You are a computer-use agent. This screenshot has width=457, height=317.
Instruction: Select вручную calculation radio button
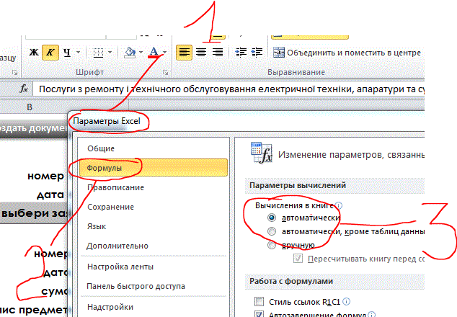pos(272,245)
